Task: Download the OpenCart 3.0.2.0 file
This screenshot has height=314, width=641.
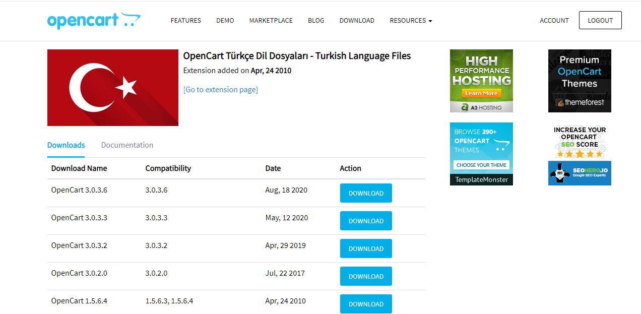Action: [x=366, y=276]
